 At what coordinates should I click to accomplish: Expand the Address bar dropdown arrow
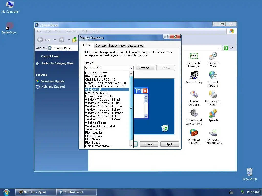tap(220, 48)
